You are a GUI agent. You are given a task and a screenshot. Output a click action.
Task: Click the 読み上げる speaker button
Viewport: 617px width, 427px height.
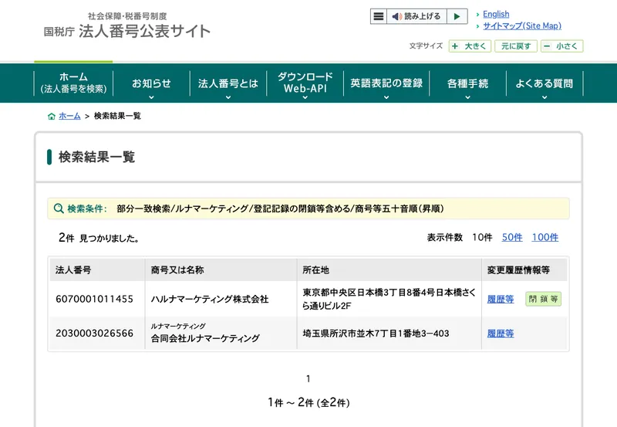pos(416,16)
